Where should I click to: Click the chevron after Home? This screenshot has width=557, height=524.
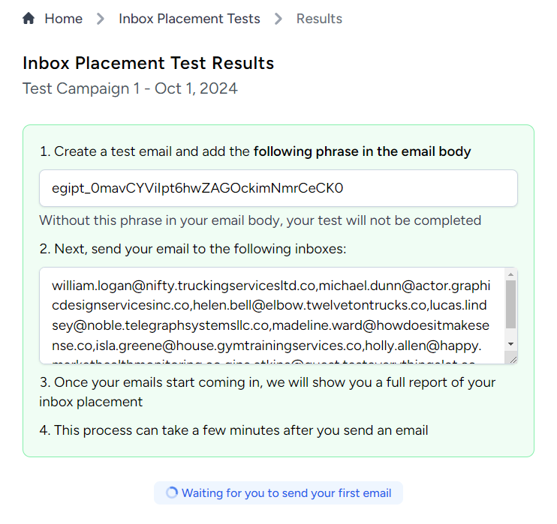[101, 19]
